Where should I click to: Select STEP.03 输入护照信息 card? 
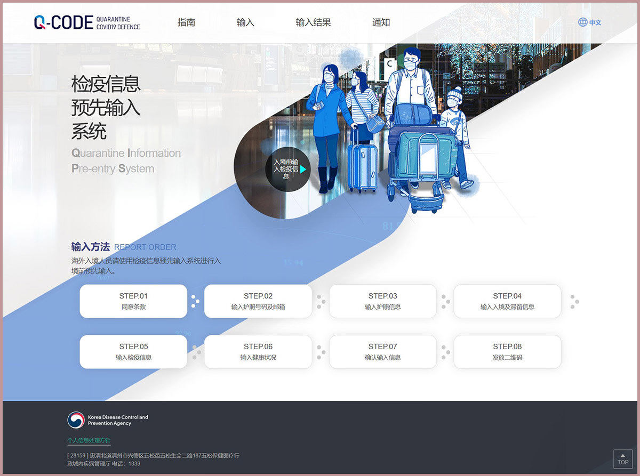click(x=383, y=301)
